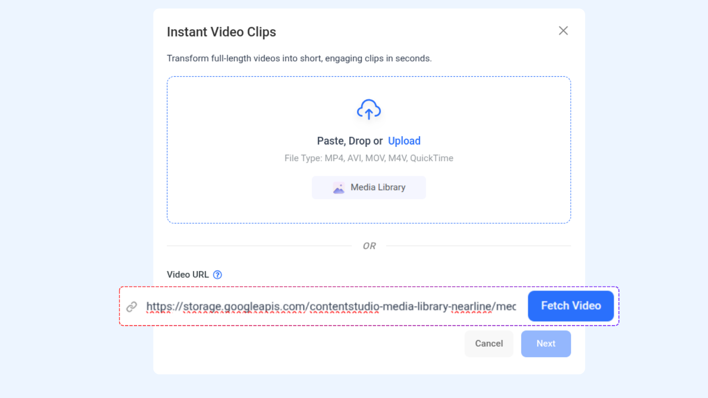Click the Instant Video Clips heading
708x398 pixels.
pyautogui.click(x=221, y=32)
